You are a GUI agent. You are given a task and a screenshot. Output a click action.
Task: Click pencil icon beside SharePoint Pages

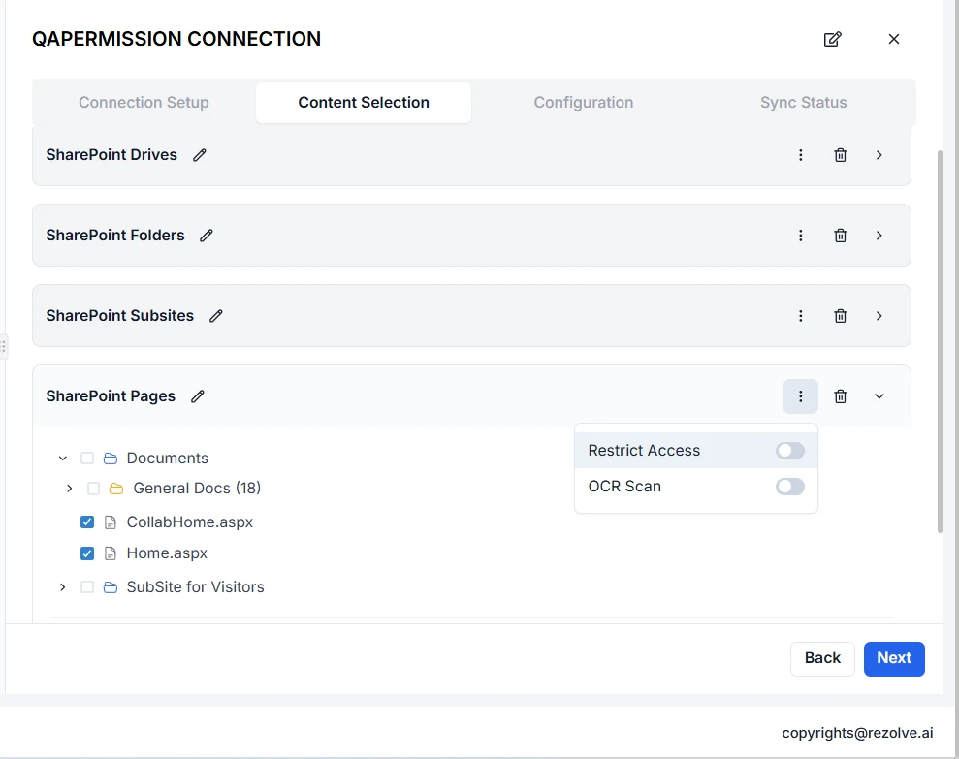(x=198, y=396)
